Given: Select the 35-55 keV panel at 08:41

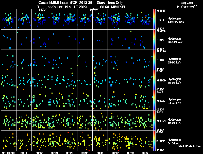Looking at the screenshot, I should [x=100, y=80].
